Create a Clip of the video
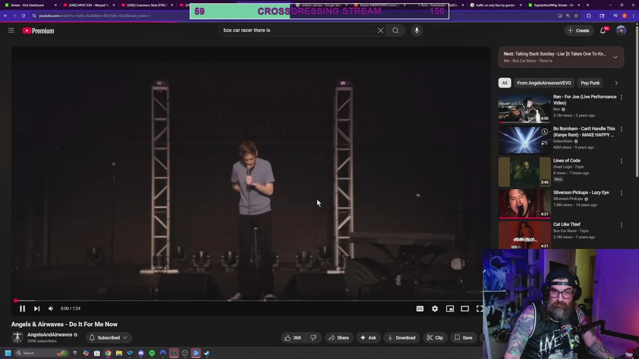Image resolution: width=639 pixels, height=359 pixels. coord(434,338)
